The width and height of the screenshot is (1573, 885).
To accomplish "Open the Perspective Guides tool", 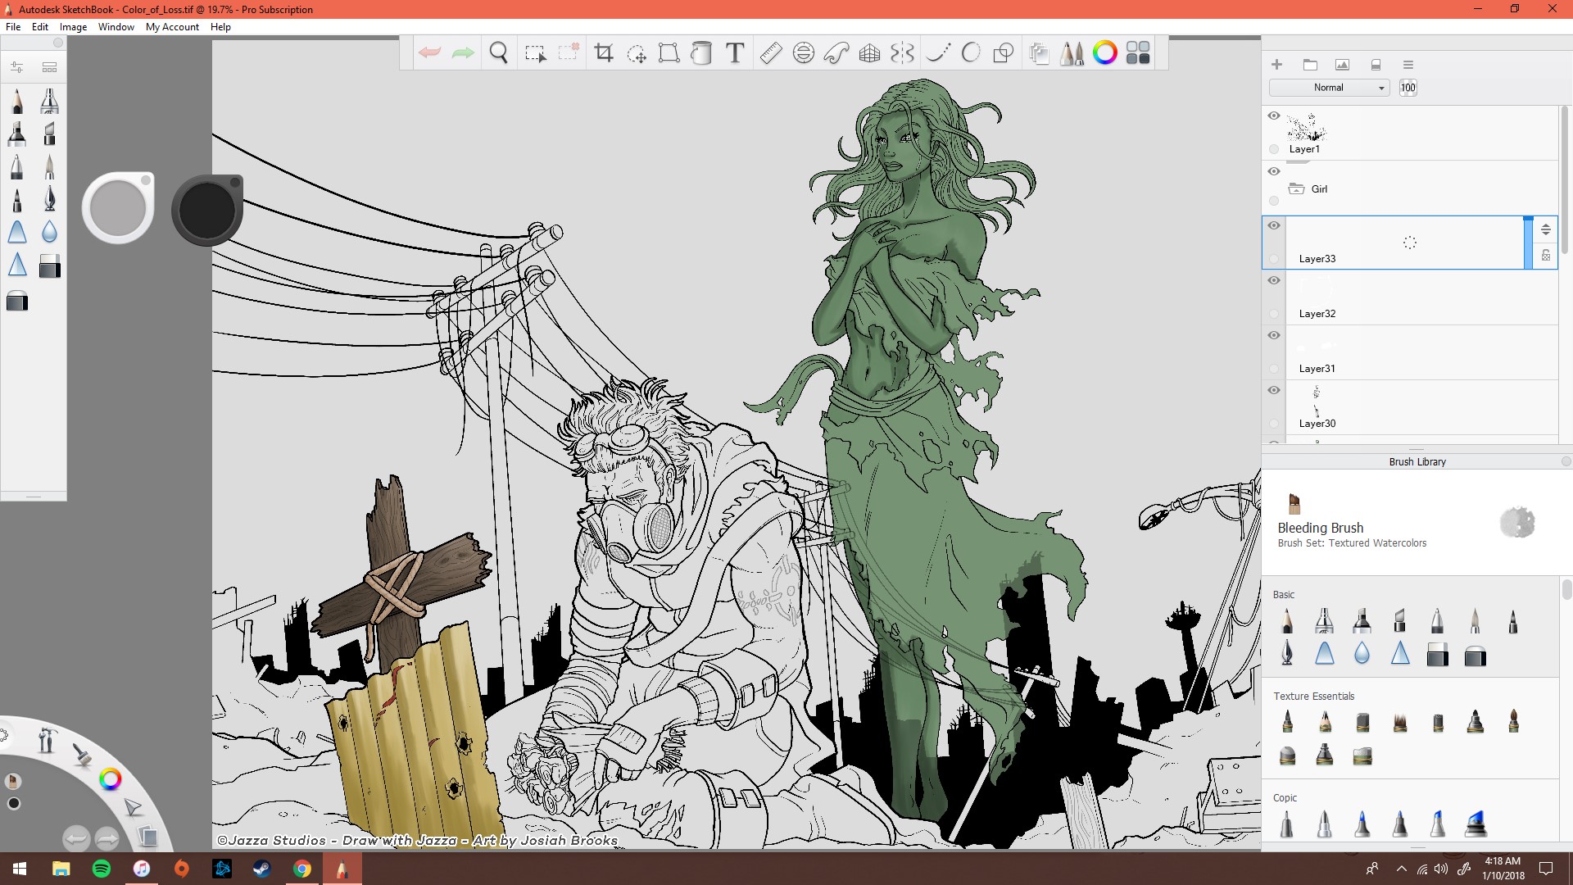I will [869, 53].
